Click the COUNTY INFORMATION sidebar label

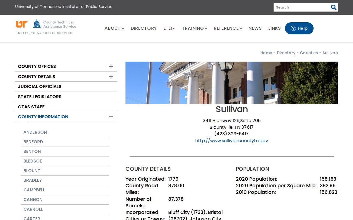[x=43, y=117]
